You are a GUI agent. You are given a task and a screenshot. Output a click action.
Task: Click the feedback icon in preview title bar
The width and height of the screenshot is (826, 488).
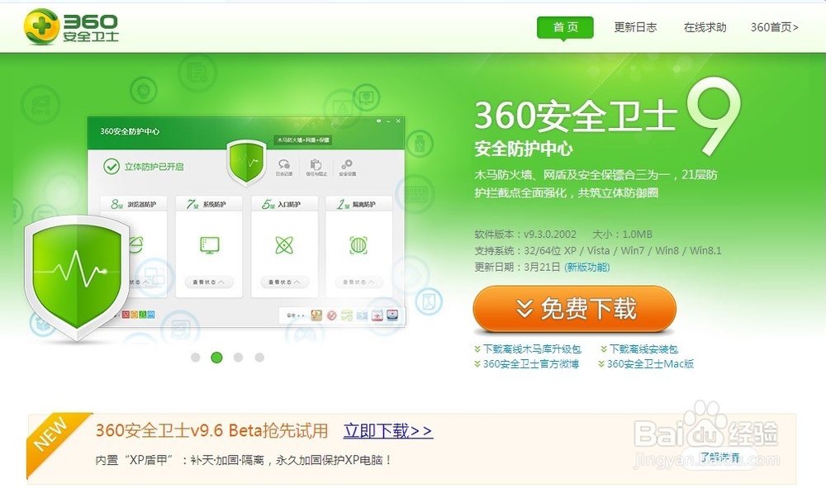(x=378, y=121)
